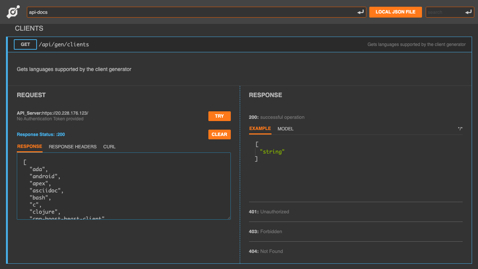This screenshot has height=269, width=478.
Task: Click the "ada" entry in the response
Action: (38, 169)
